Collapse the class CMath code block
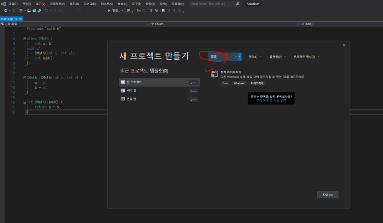 25,39
